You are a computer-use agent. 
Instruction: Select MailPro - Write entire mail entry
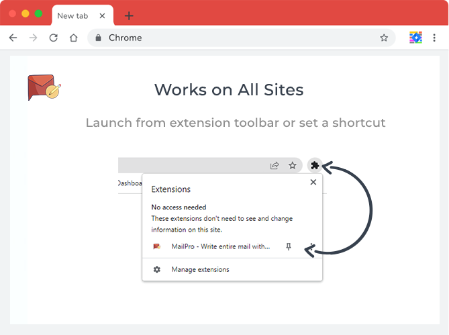(220, 247)
